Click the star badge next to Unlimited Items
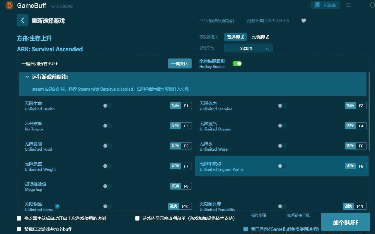The height and width of the screenshot is (234, 375). (57, 206)
